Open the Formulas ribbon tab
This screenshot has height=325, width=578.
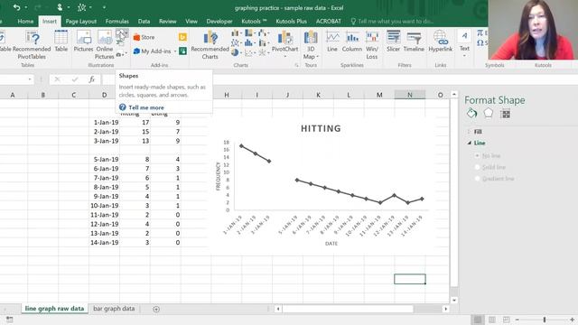tap(117, 22)
